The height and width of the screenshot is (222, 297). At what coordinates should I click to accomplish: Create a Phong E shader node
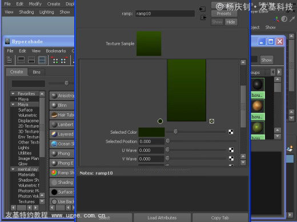pos(62,163)
